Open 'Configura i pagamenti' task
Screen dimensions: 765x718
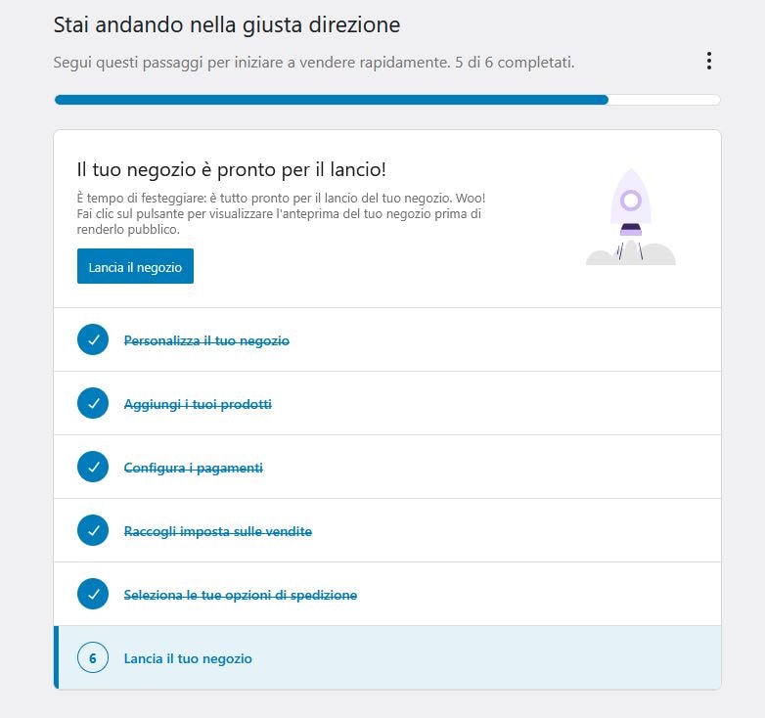coord(386,467)
